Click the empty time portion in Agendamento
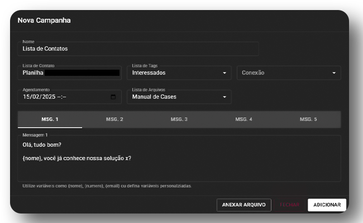This screenshot has width=363, height=223. click(x=61, y=97)
